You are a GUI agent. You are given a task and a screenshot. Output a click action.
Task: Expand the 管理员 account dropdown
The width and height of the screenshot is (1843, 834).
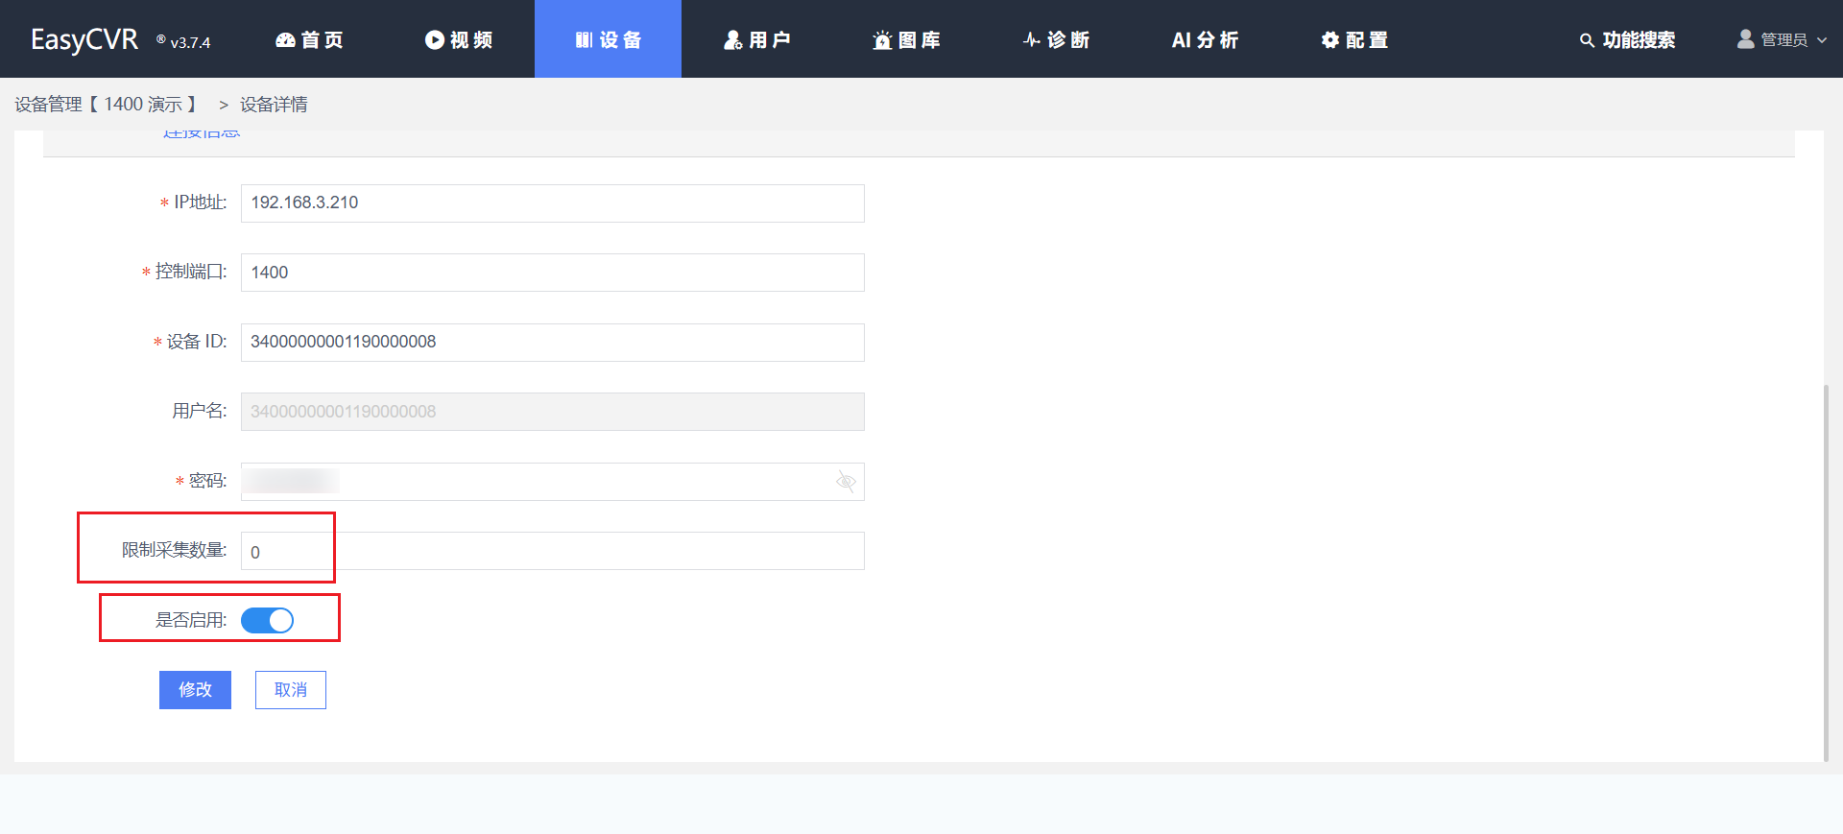pyautogui.click(x=1782, y=39)
